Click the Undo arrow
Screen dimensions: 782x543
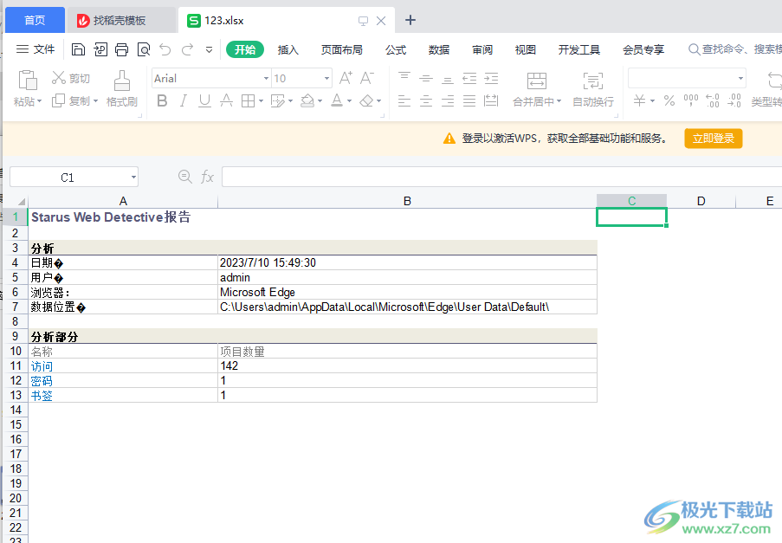click(165, 49)
